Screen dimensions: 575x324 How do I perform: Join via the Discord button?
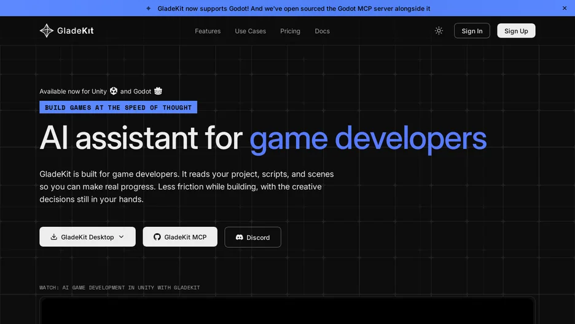click(252, 237)
